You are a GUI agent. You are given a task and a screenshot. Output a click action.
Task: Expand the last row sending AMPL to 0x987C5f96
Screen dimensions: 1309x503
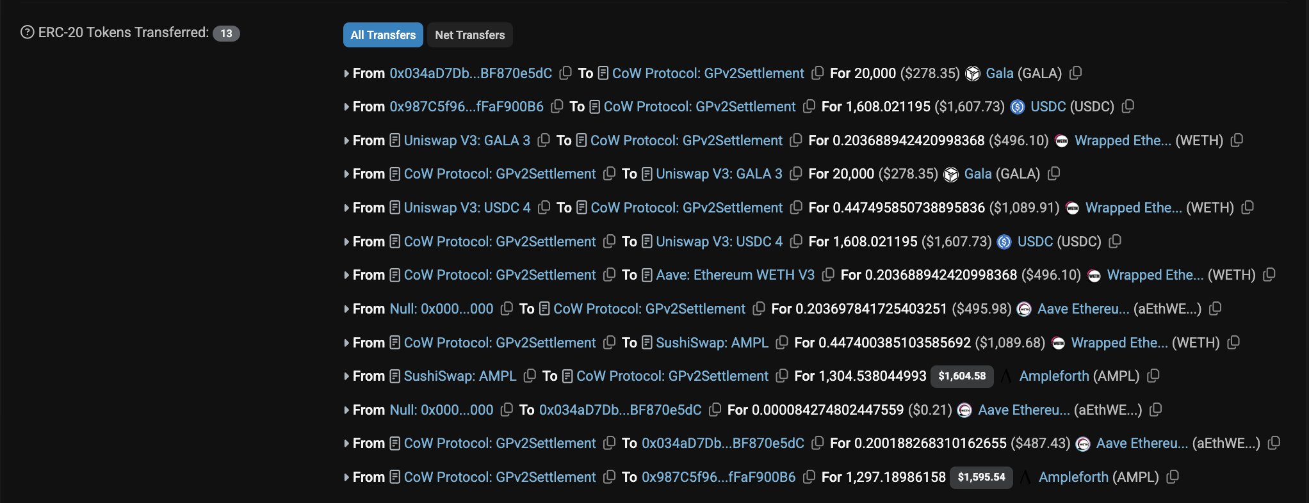pyautogui.click(x=346, y=477)
